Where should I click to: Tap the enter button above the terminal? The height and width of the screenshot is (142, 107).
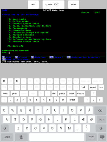pos(74,4)
